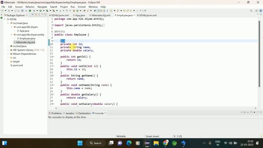Switch to the Declaration view tab
263x148 pixels.
tap(83, 113)
